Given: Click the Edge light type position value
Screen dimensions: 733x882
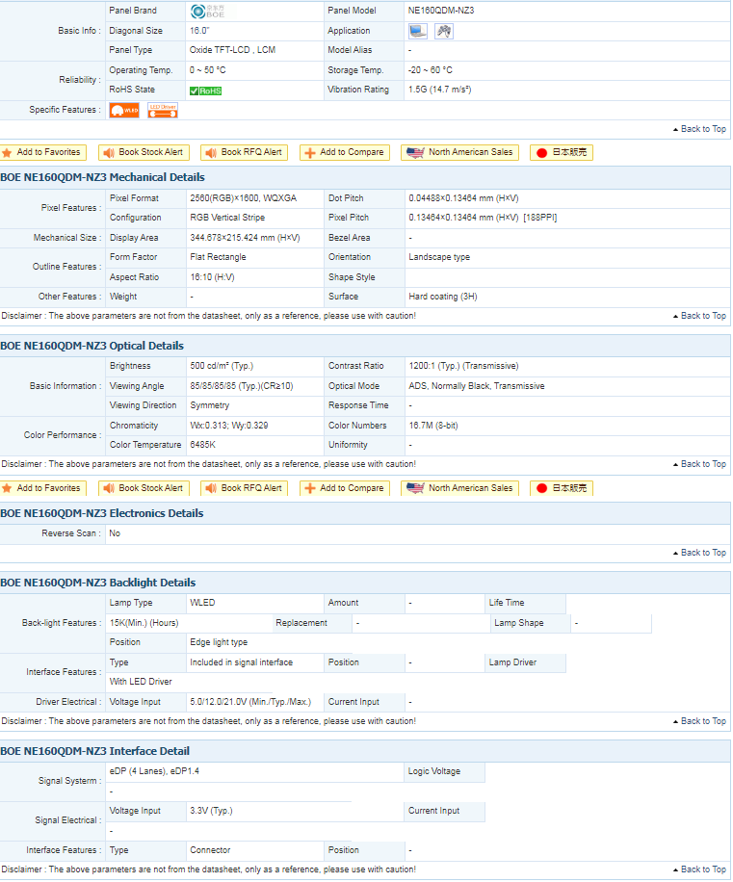Looking at the screenshot, I should [219, 642].
